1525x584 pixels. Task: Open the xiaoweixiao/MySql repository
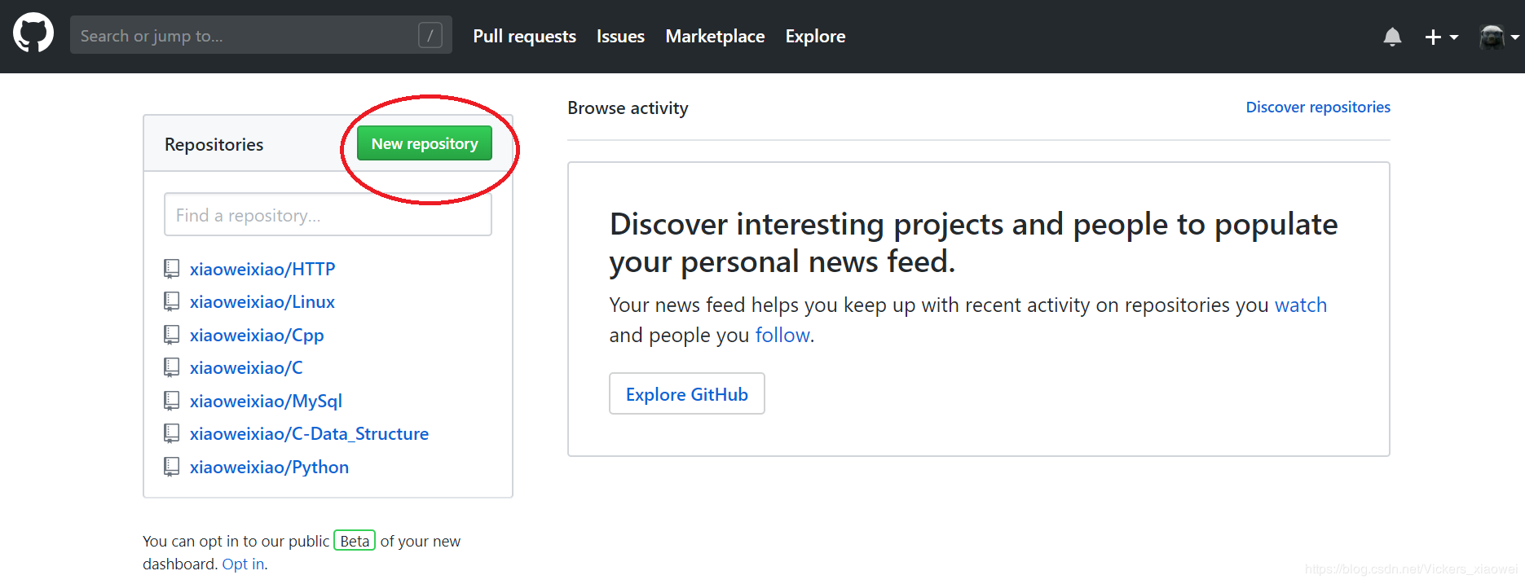click(266, 401)
